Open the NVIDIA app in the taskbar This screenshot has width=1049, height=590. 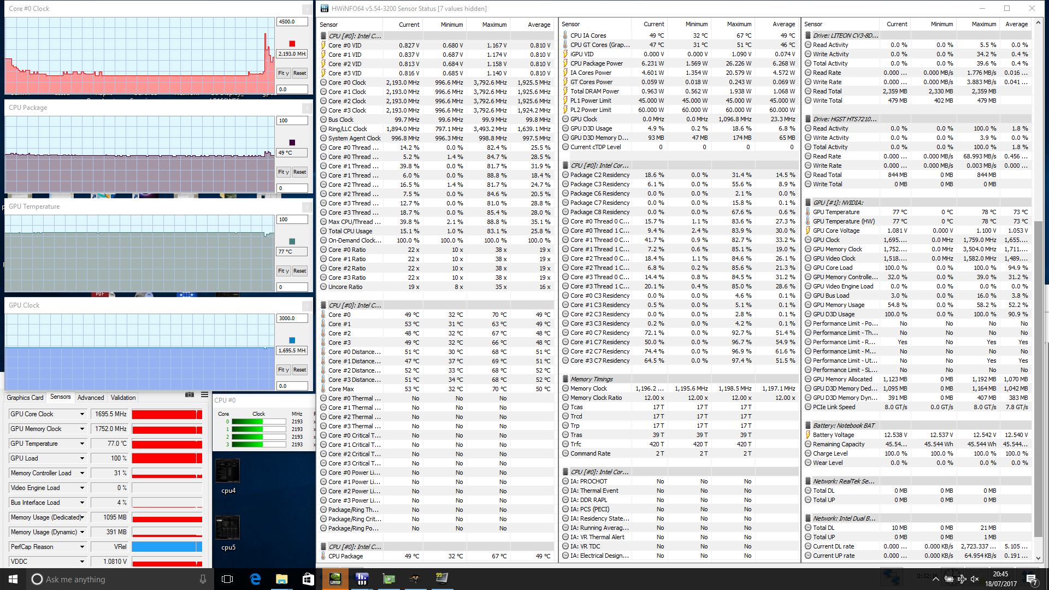tap(335, 579)
